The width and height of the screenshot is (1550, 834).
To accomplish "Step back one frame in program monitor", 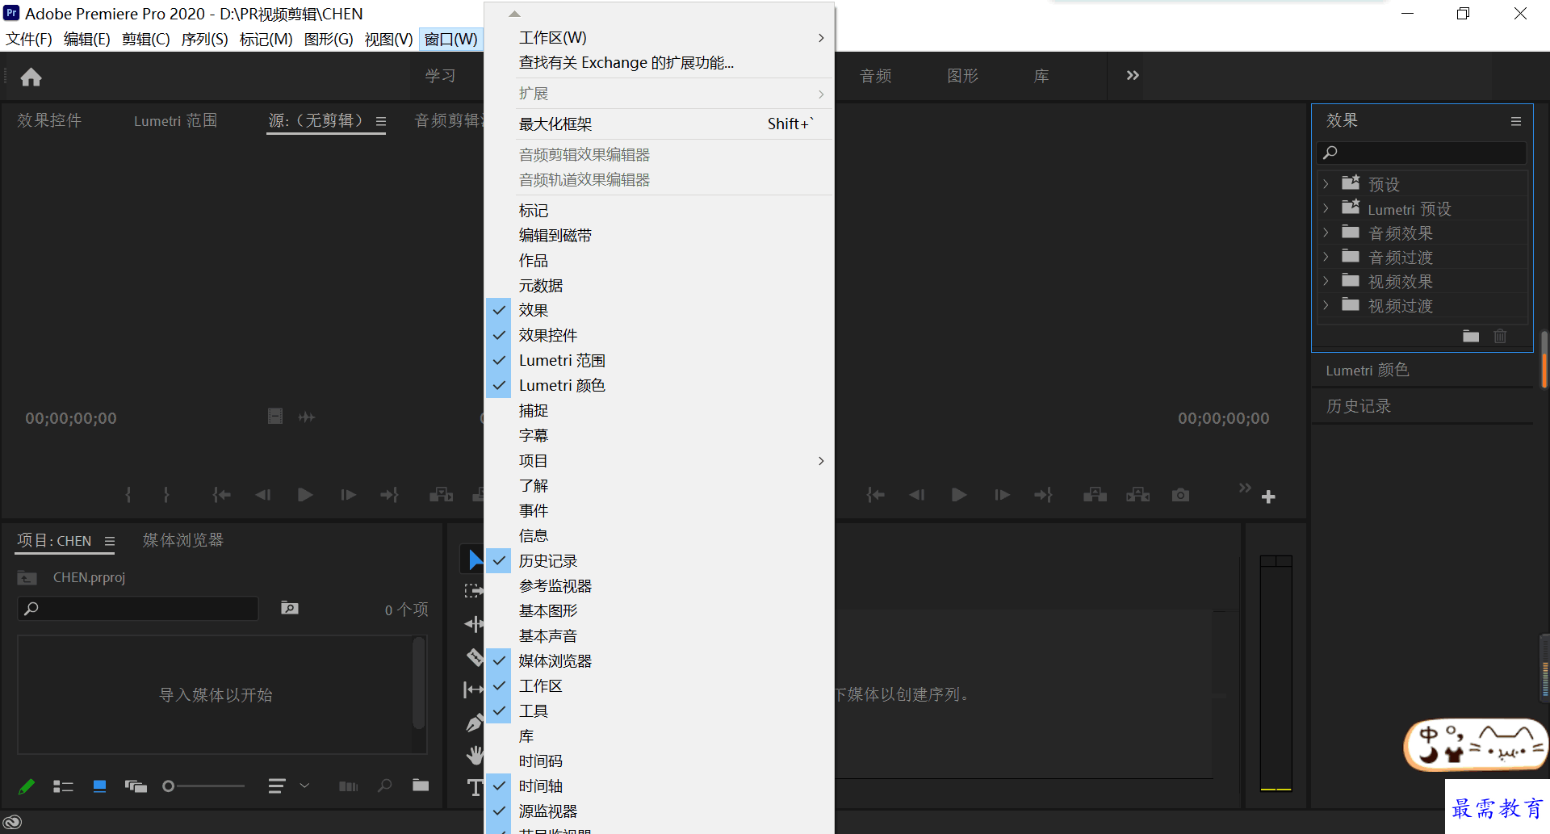I will pyautogui.click(x=917, y=495).
